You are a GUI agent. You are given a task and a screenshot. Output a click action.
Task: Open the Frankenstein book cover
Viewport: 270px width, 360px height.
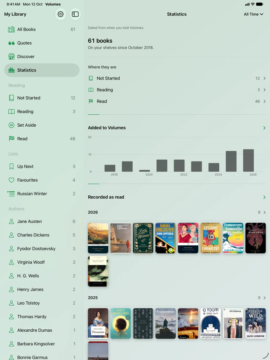coord(166,324)
